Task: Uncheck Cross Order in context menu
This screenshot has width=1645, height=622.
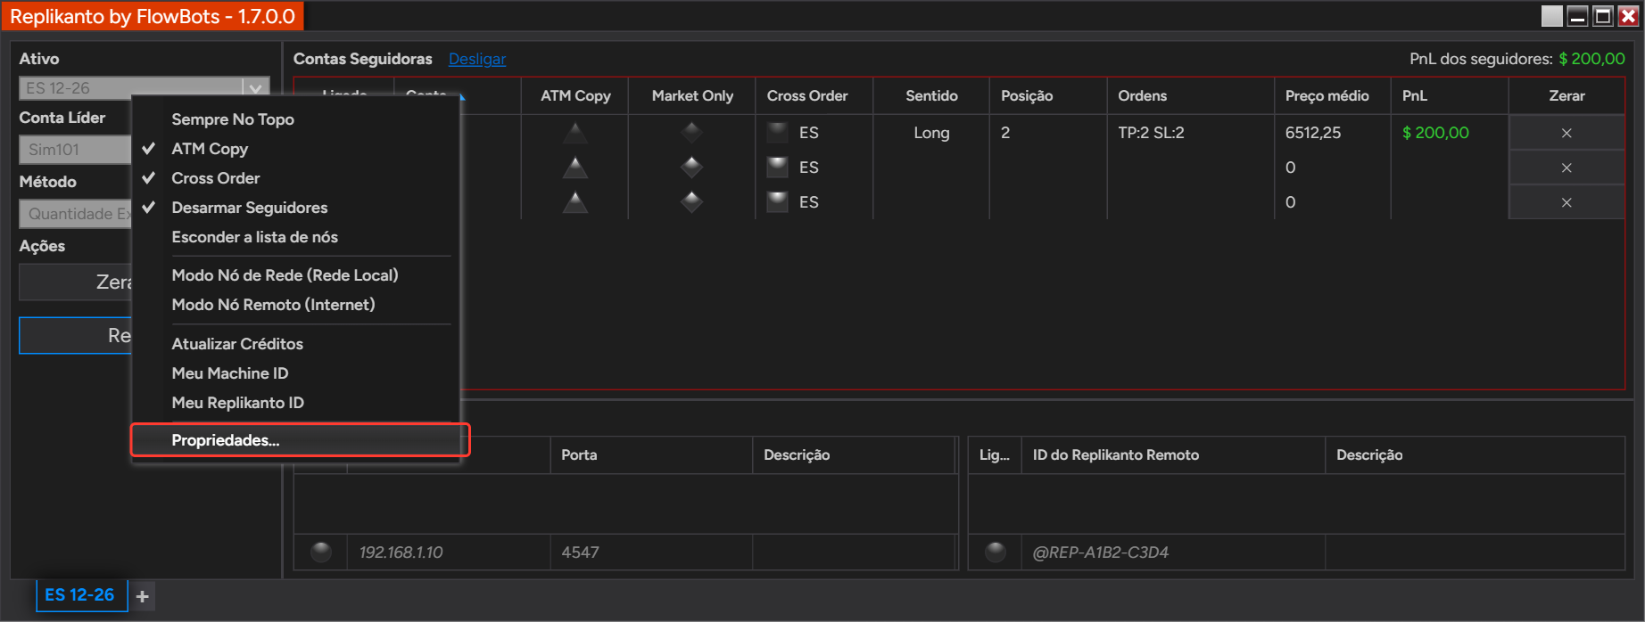Action: pyautogui.click(x=295, y=178)
